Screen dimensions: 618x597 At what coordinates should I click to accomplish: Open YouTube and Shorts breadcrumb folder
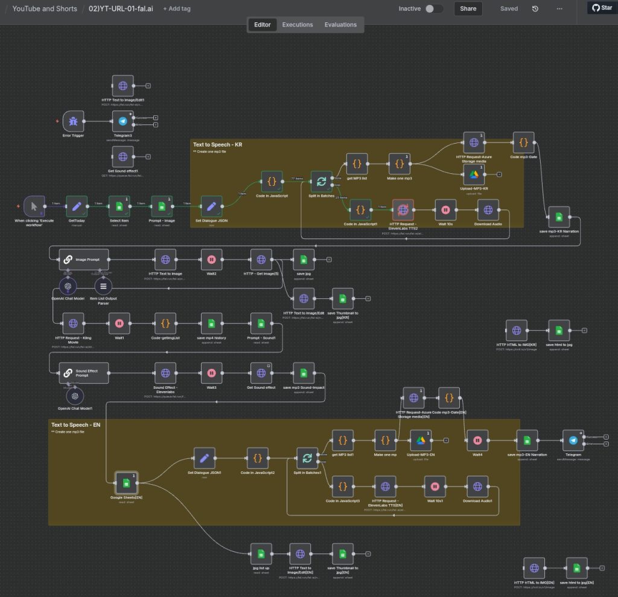pos(45,8)
